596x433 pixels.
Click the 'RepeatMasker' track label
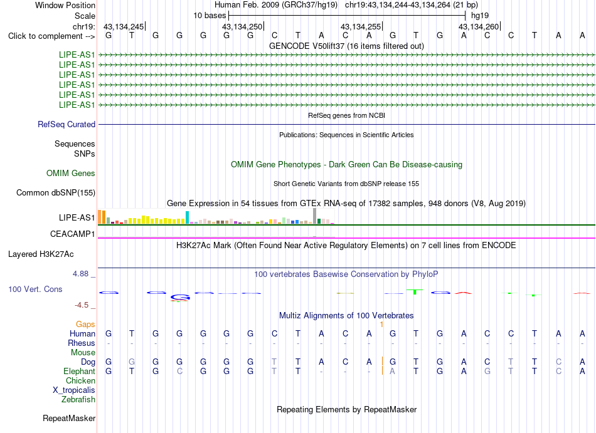click(x=69, y=419)
